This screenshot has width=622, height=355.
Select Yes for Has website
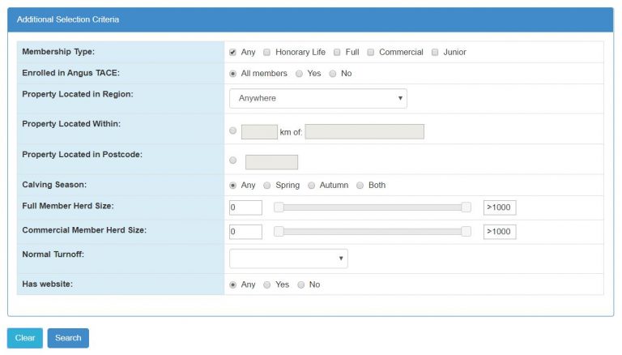pyautogui.click(x=267, y=284)
